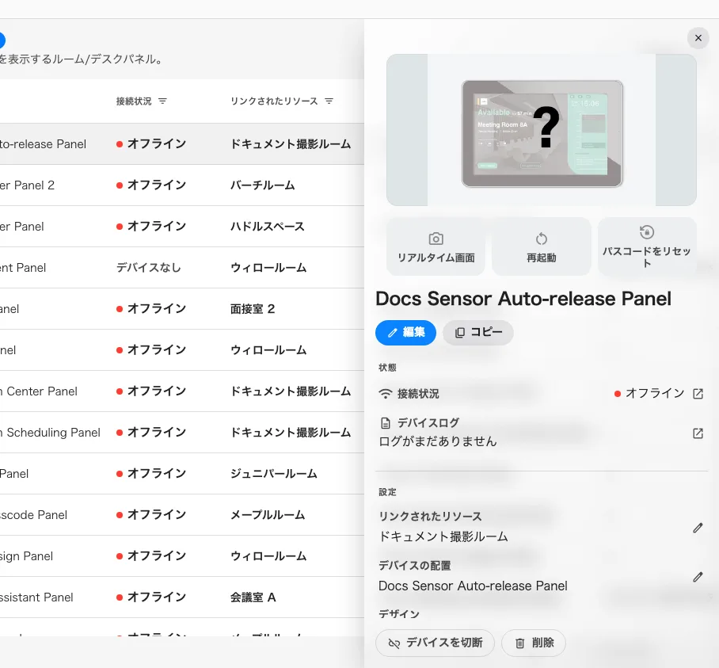Open the 接続状況 column filter
The width and height of the screenshot is (719, 668).
click(x=163, y=101)
